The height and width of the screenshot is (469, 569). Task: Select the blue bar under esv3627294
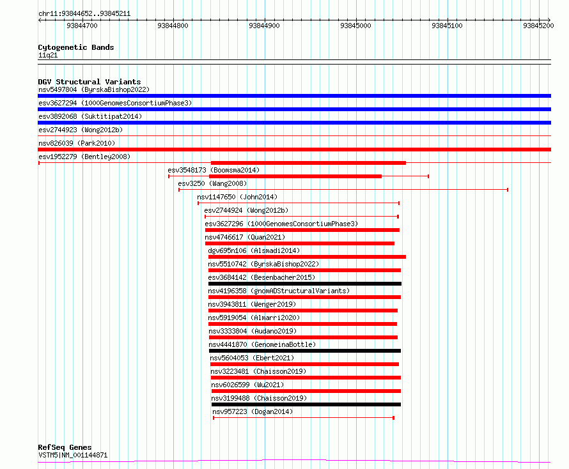click(294, 109)
